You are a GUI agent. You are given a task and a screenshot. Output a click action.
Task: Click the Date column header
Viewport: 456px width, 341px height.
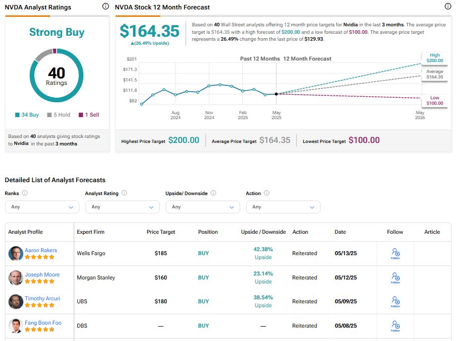pyautogui.click(x=340, y=232)
